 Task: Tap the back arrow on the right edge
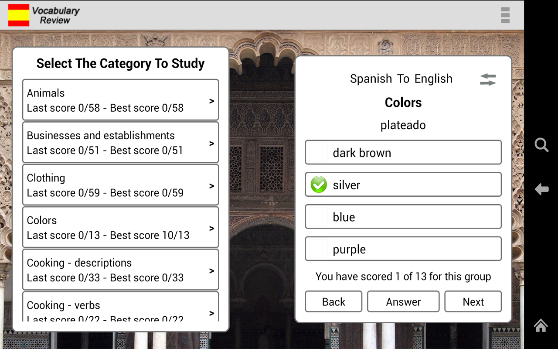[541, 189]
